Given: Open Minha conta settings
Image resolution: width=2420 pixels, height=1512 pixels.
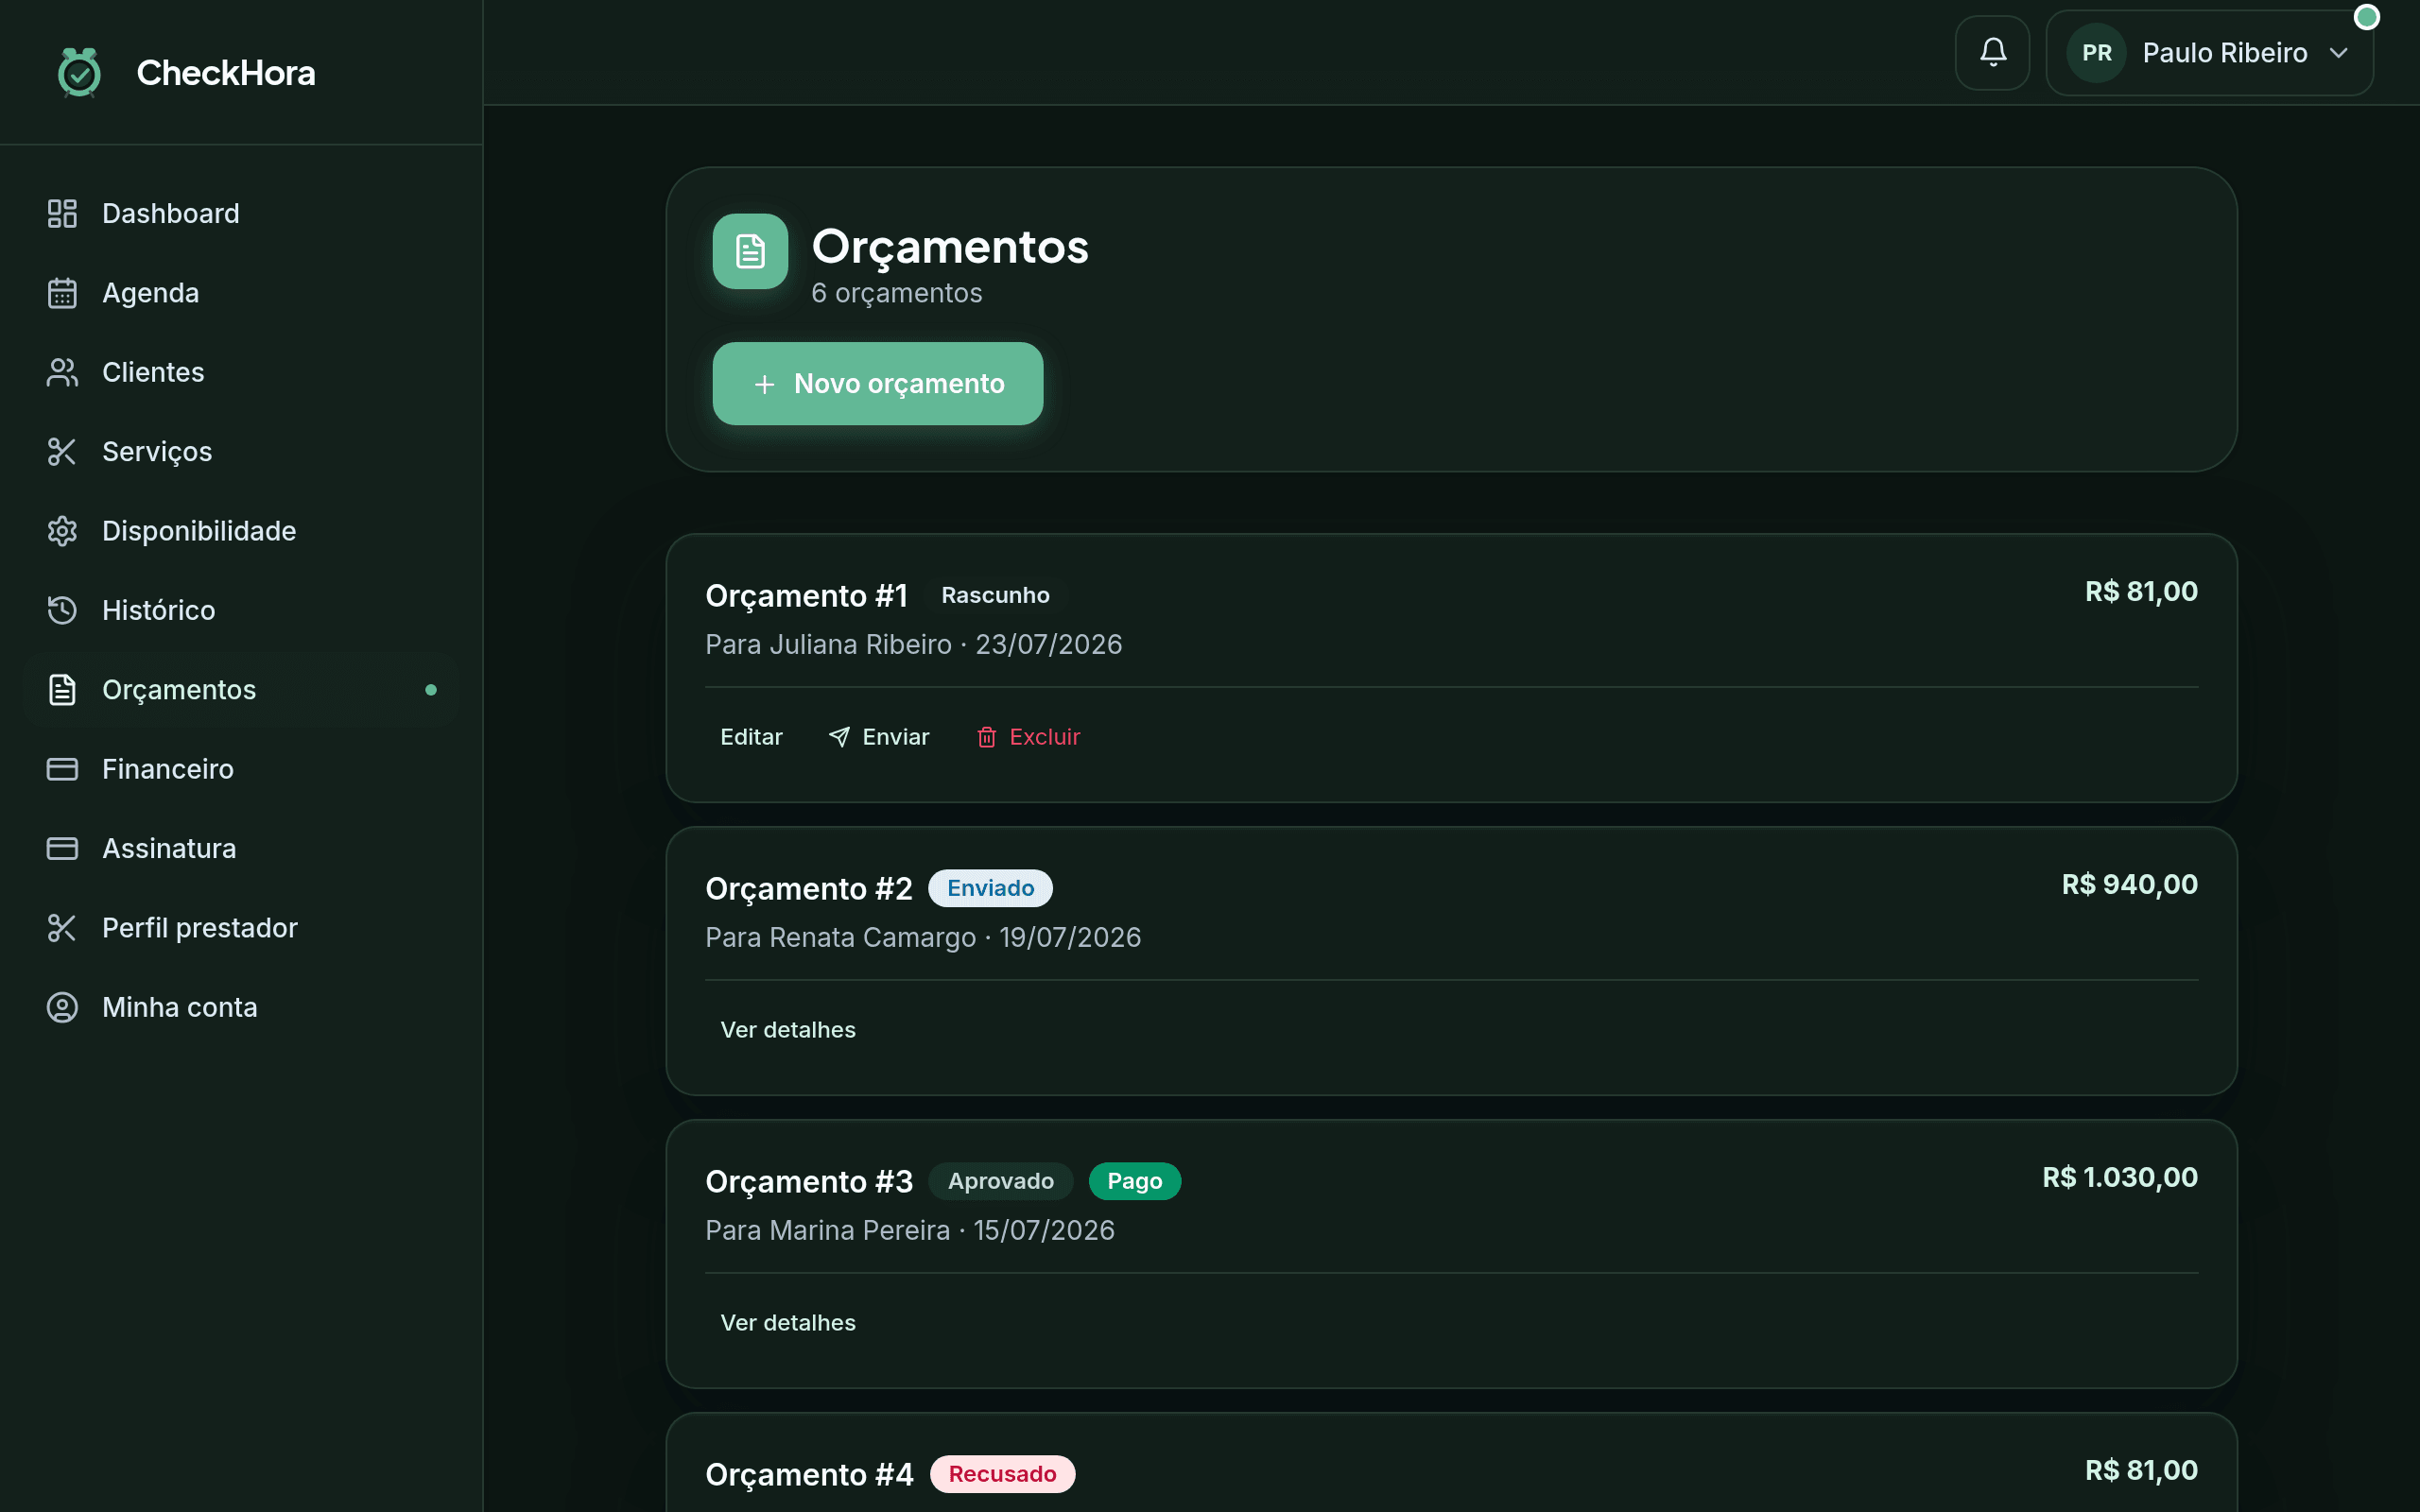Looking at the screenshot, I should pos(241,1007).
